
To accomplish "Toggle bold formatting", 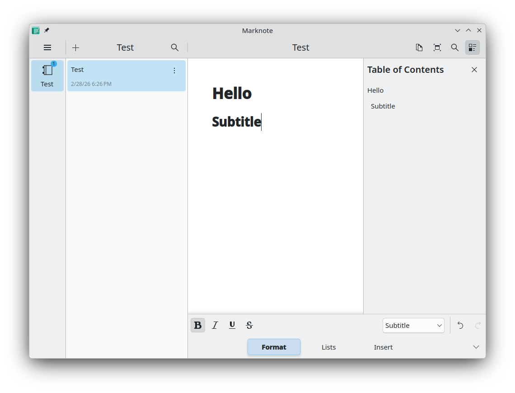I will point(198,325).
